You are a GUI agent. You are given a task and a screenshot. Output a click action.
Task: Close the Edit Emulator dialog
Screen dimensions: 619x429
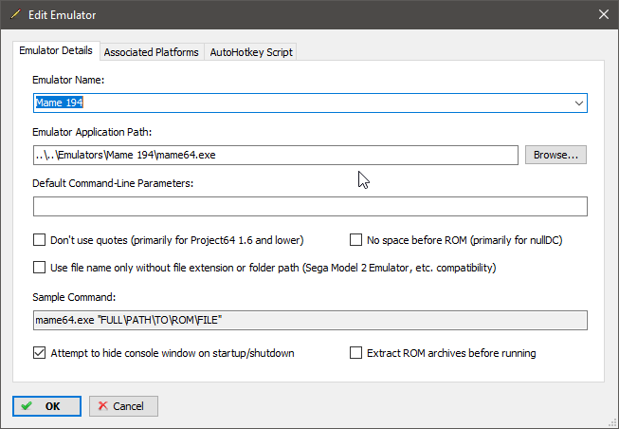click(603, 14)
